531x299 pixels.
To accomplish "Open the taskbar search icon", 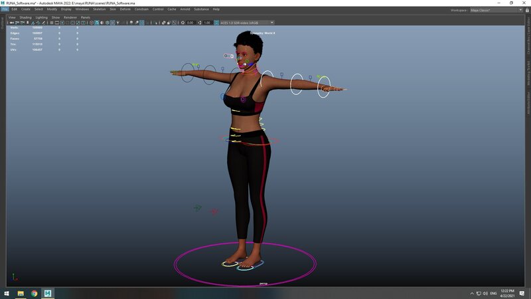I will (13, 292).
